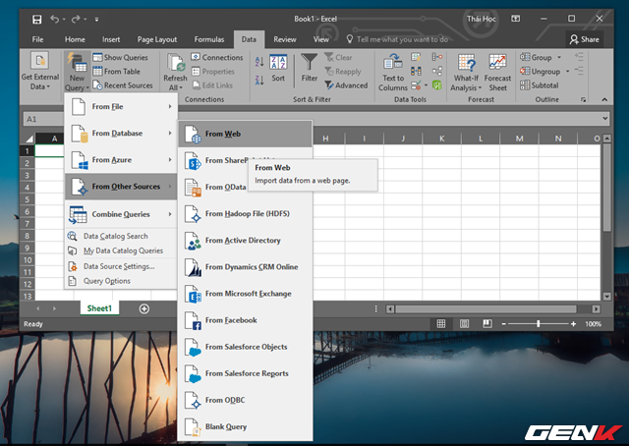Choose From Salesforce Objects
The height and width of the screenshot is (446, 629).
[245, 347]
